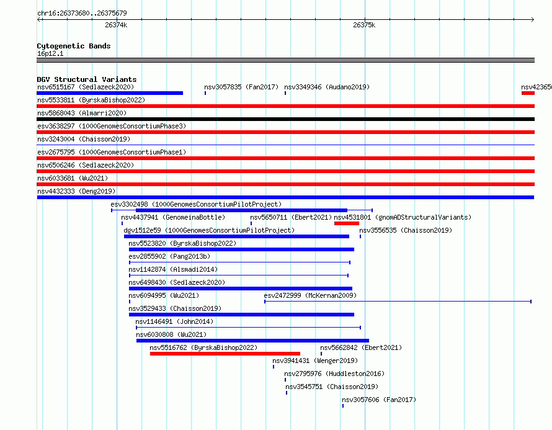Open nsv6033681 (Wu2021) variant label
Viewport: 552px width, 430px height.
73,178
